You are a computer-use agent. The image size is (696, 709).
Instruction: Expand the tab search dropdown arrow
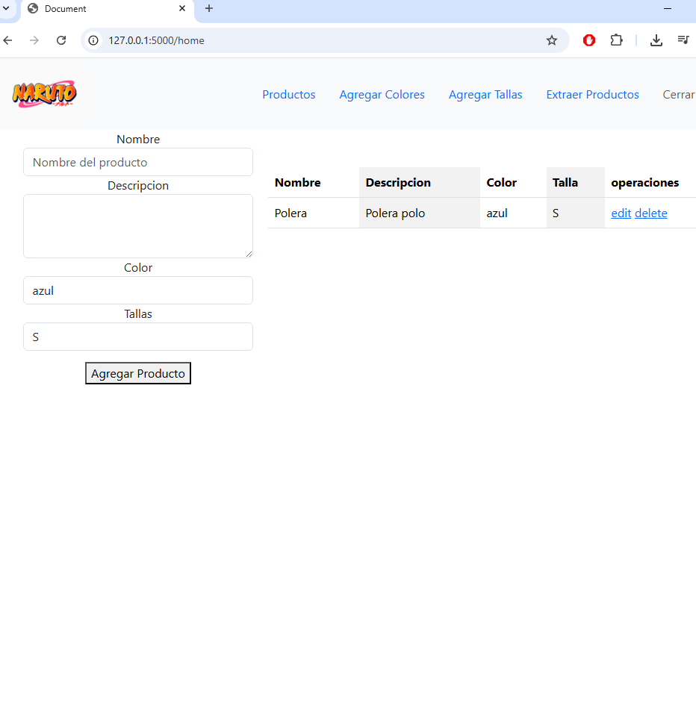[5, 8]
